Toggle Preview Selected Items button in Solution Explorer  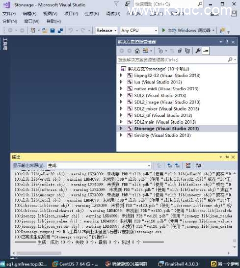(x=206, y=51)
